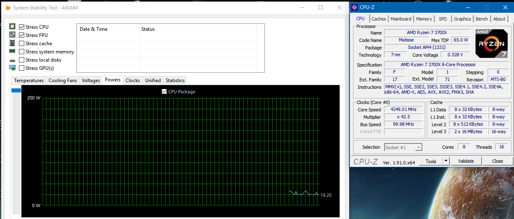Screen dimensions: 514x219
Task: Toggle the CPU Package graph checkbox
Action: click(x=164, y=91)
